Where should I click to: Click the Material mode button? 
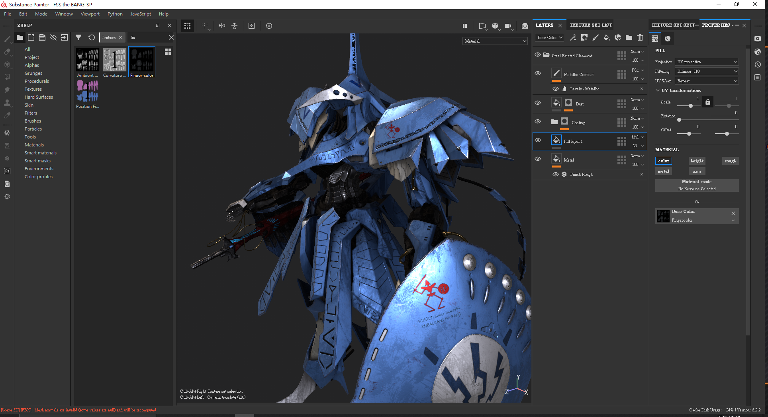(697, 185)
